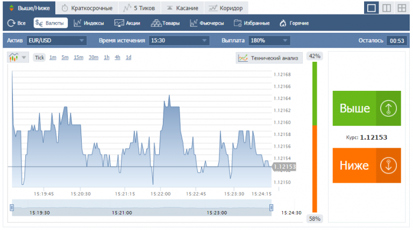Select the 30m chart interval
This screenshot has width=413, height=230.
tap(94, 57)
